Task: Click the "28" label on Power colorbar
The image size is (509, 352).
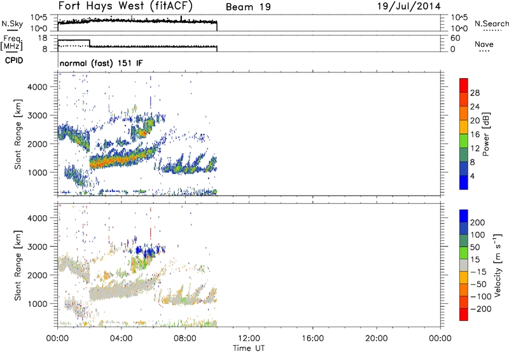Action: pos(475,93)
